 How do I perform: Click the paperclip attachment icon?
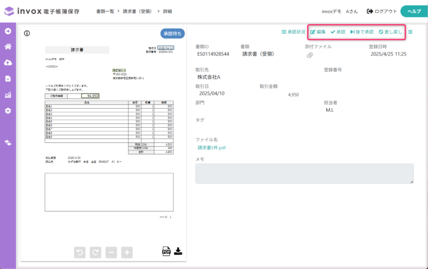[309, 56]
